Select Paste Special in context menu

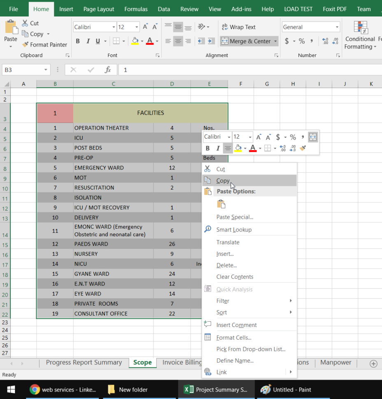tap(249, 217)
